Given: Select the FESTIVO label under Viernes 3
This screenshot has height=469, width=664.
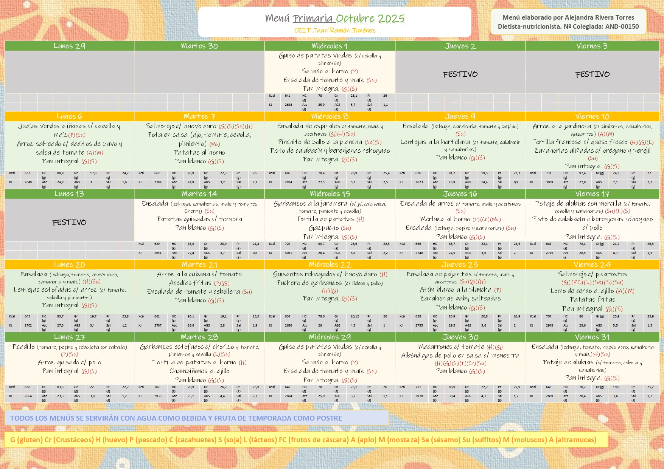Looking at the screenshot, I should coord(592,74).
